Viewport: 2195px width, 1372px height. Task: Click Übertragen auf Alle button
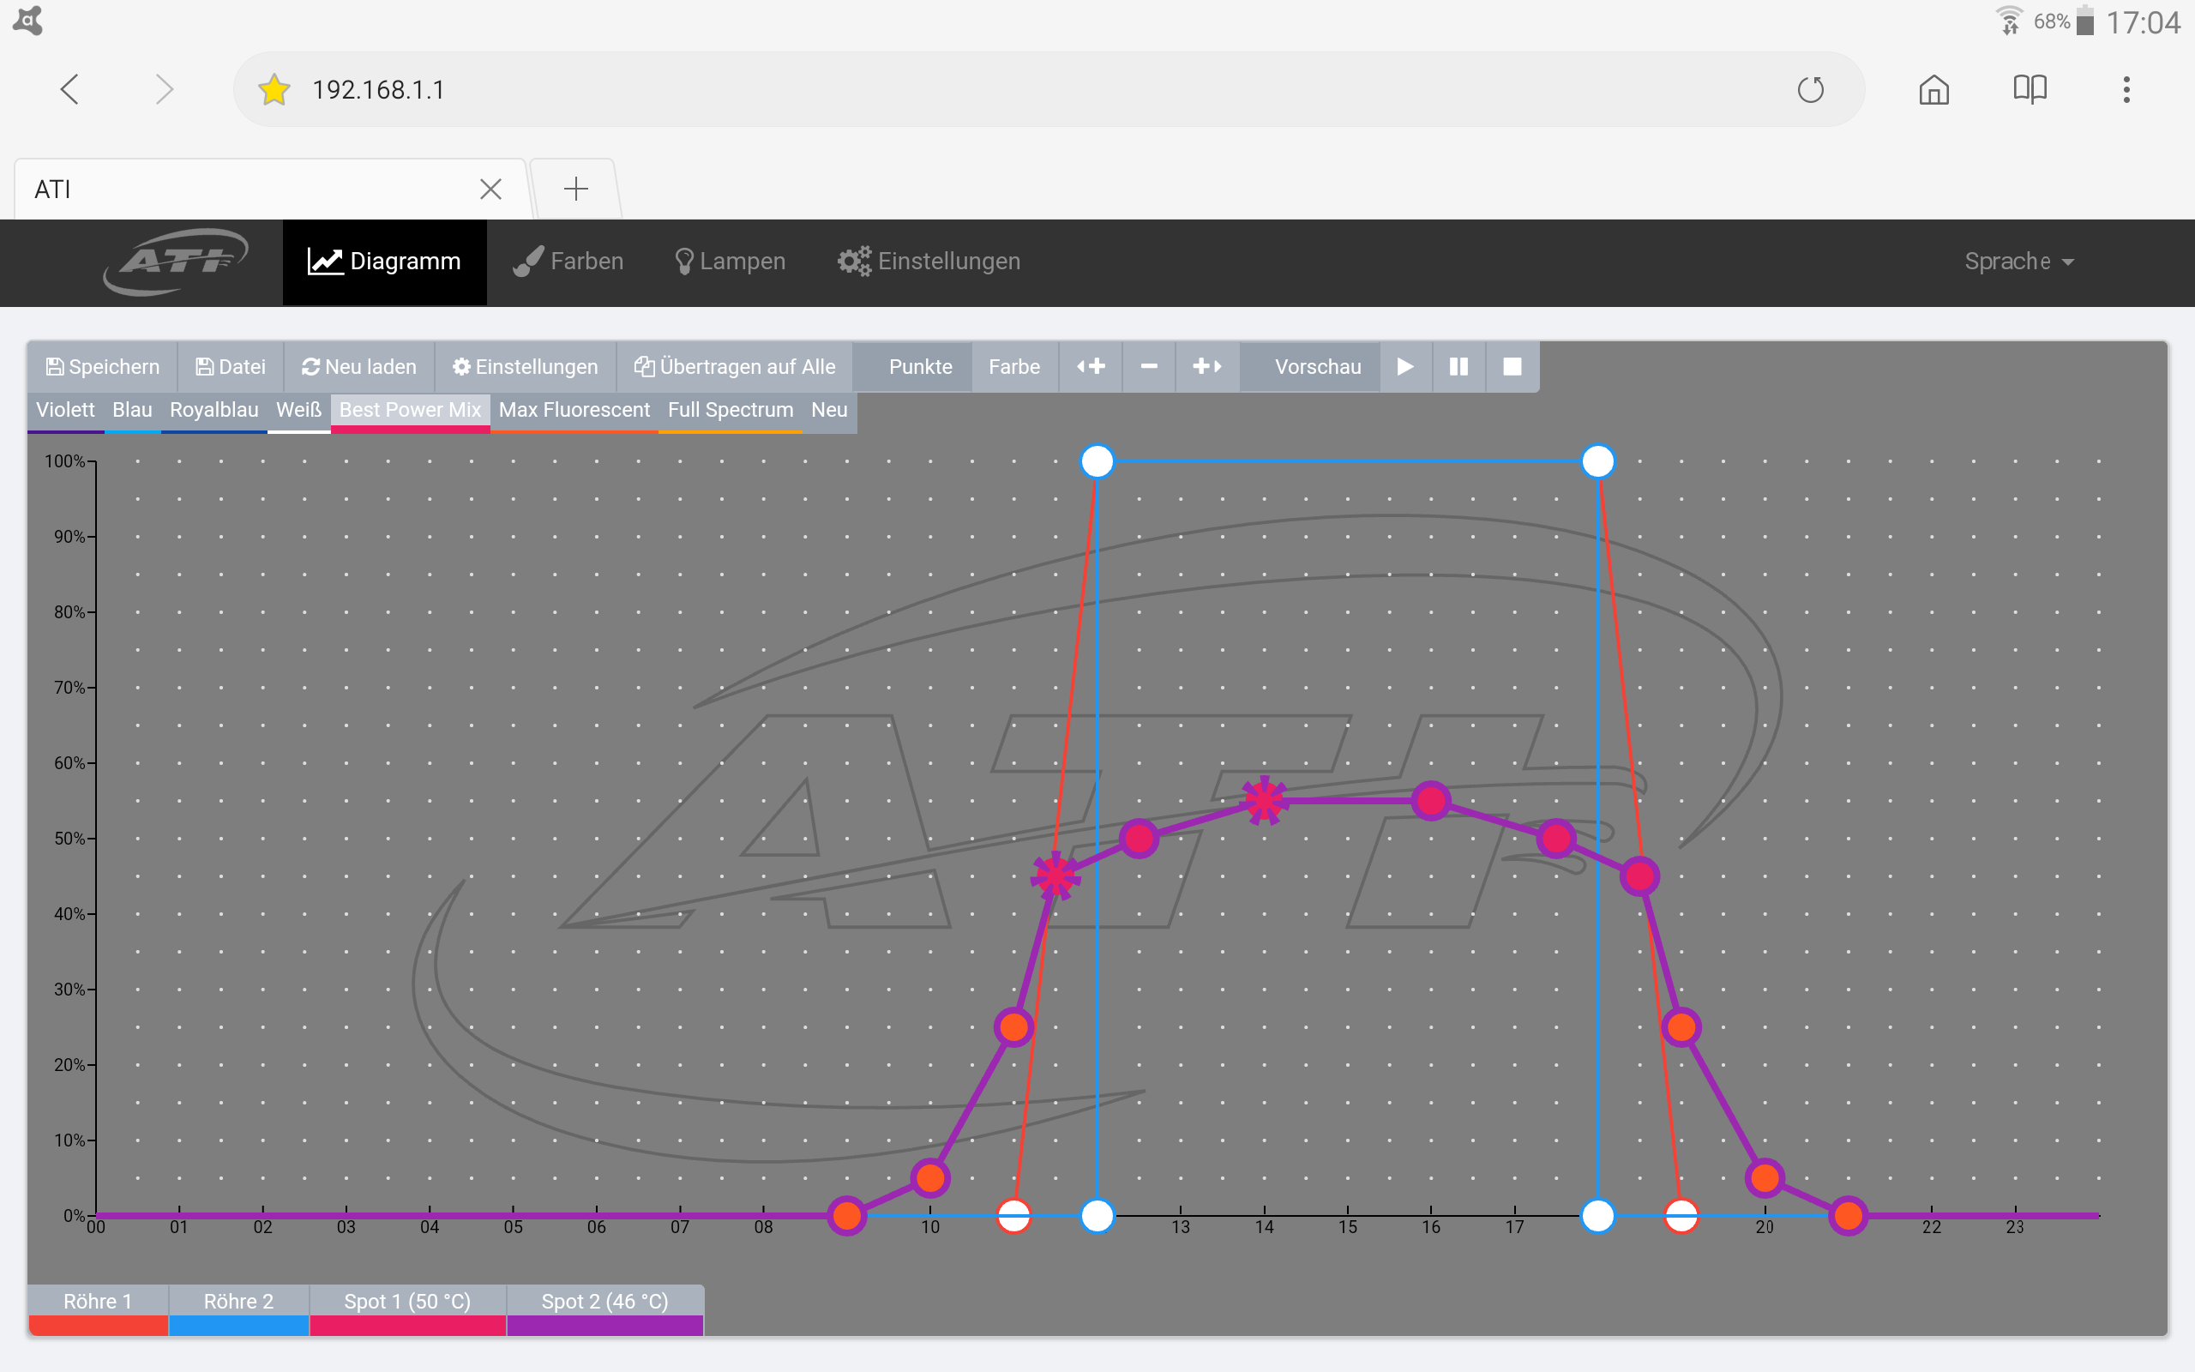[735, 367]
